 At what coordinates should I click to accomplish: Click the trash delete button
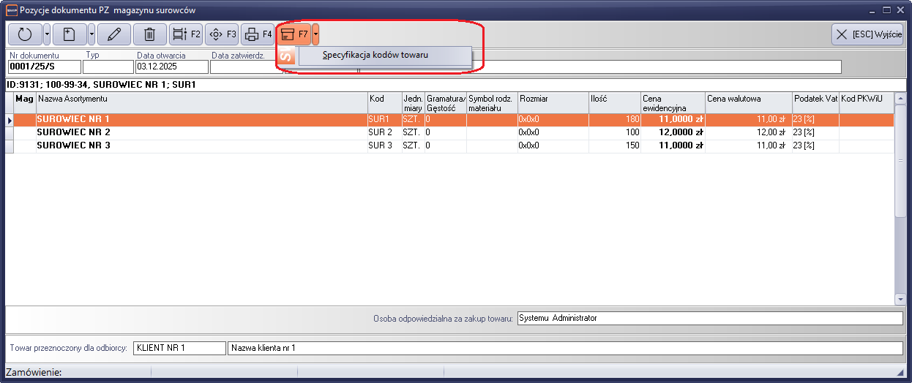[x=149, y=34]
